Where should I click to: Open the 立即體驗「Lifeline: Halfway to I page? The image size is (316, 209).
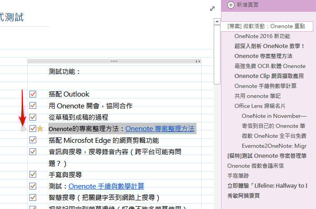268,186
